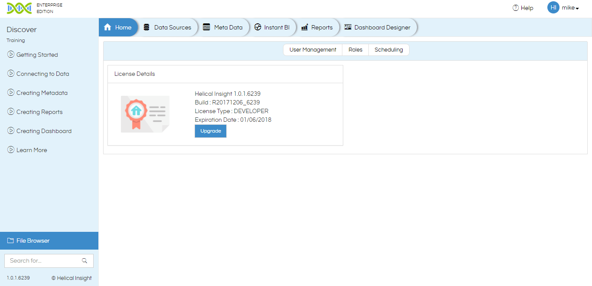Image resolution: width=592 pixels, height=286 pixels.
Task: Click play icon beside Creating Metadata
Action: 11,93
